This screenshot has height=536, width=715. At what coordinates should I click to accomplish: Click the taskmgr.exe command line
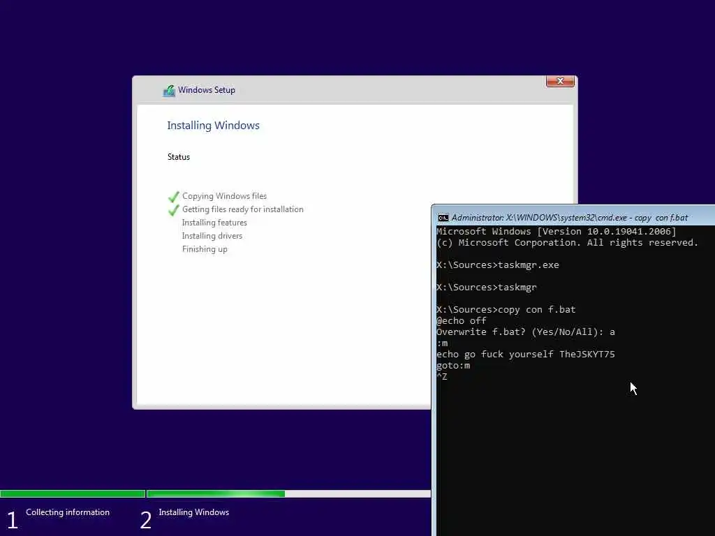click(x=497, y=265)
